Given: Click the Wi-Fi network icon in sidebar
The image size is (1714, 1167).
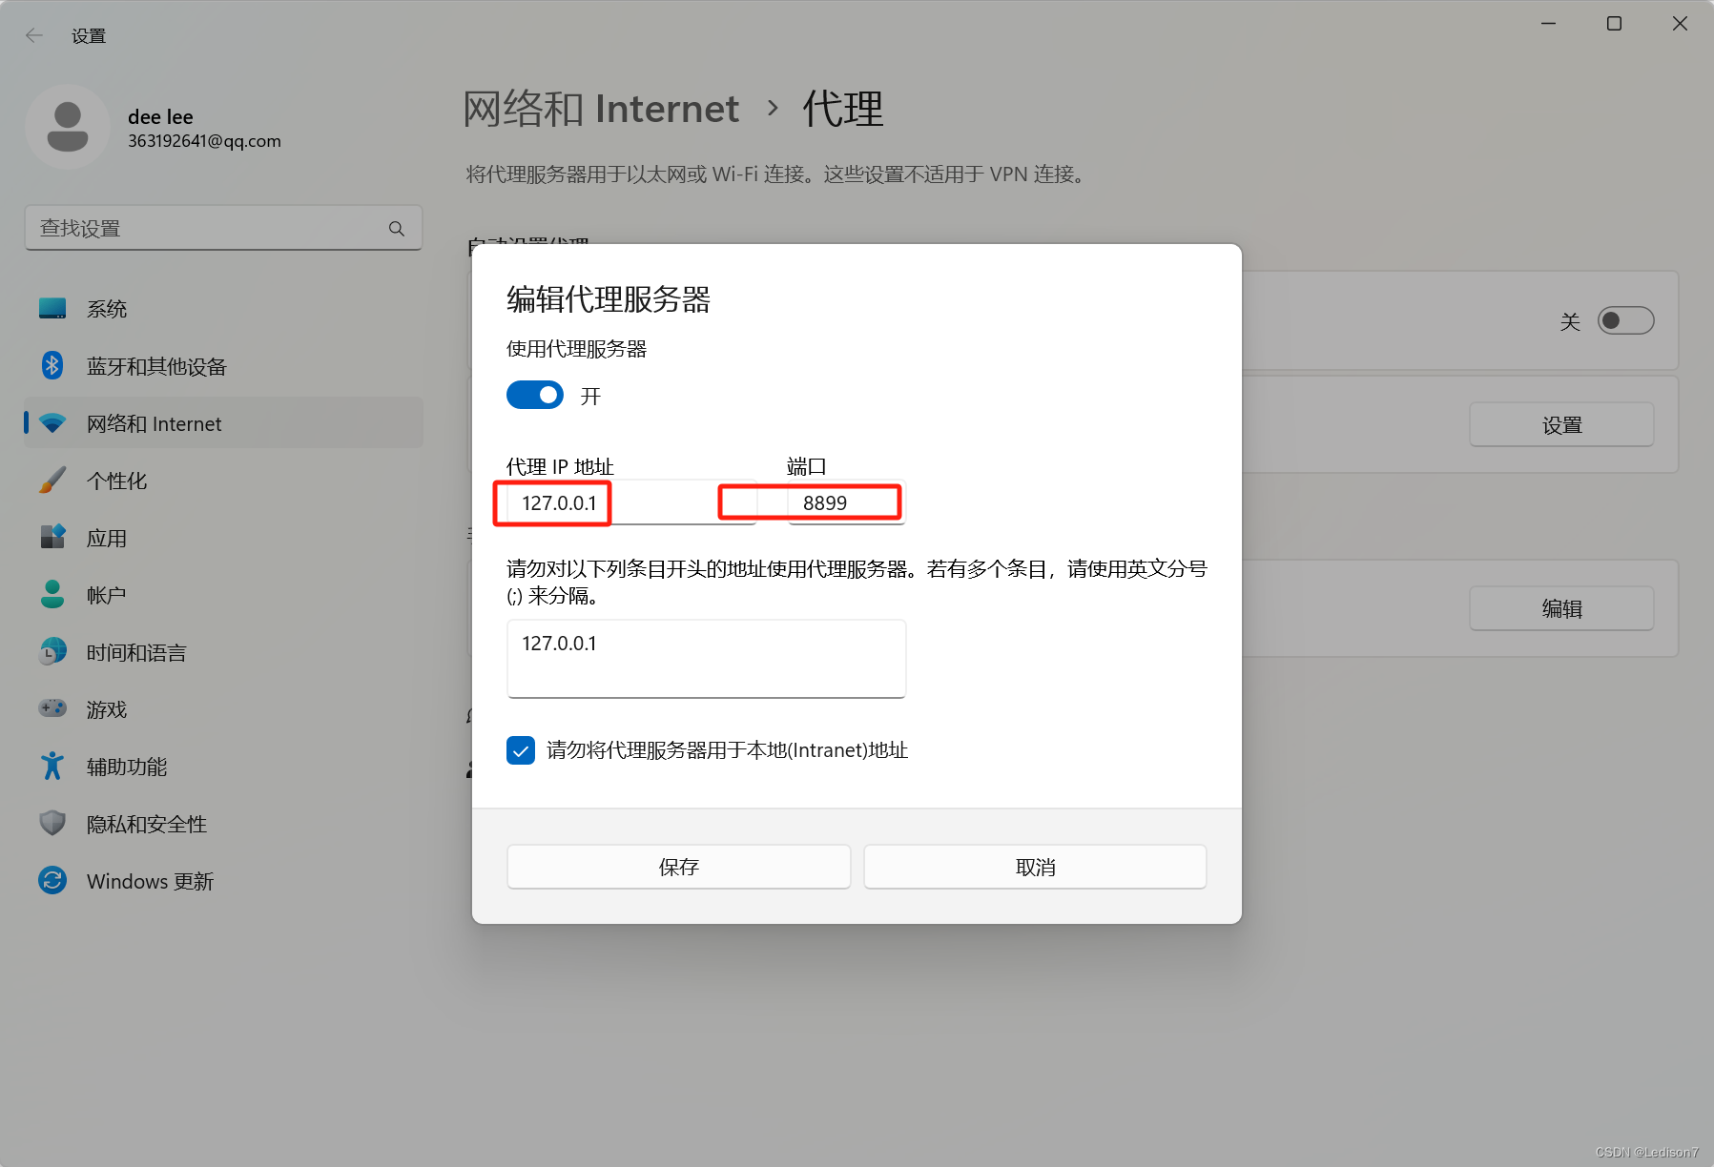Looking at the screenshot, I should pyautogui.click(x=52, y=423).
